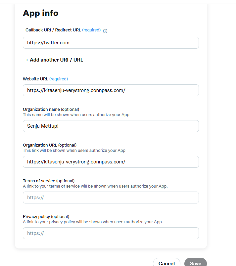Click the Organization name field with Senju Mettup!
Viewport: 236px width, 266px height.
point(111,126)
